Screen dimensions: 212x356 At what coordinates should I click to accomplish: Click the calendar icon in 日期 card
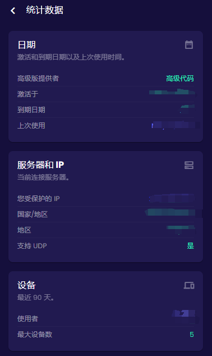click(x=189, y=45)
